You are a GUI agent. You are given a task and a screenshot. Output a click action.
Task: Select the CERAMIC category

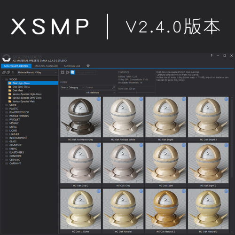pyautogui.click(x=15, y=160)
